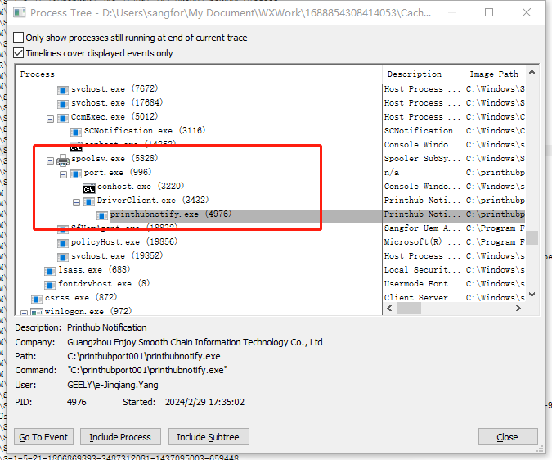Click the icon beside printhubnotify.exe (4976)
The height and width of the screenshot is (460, 552).
[x=102, y=214]
